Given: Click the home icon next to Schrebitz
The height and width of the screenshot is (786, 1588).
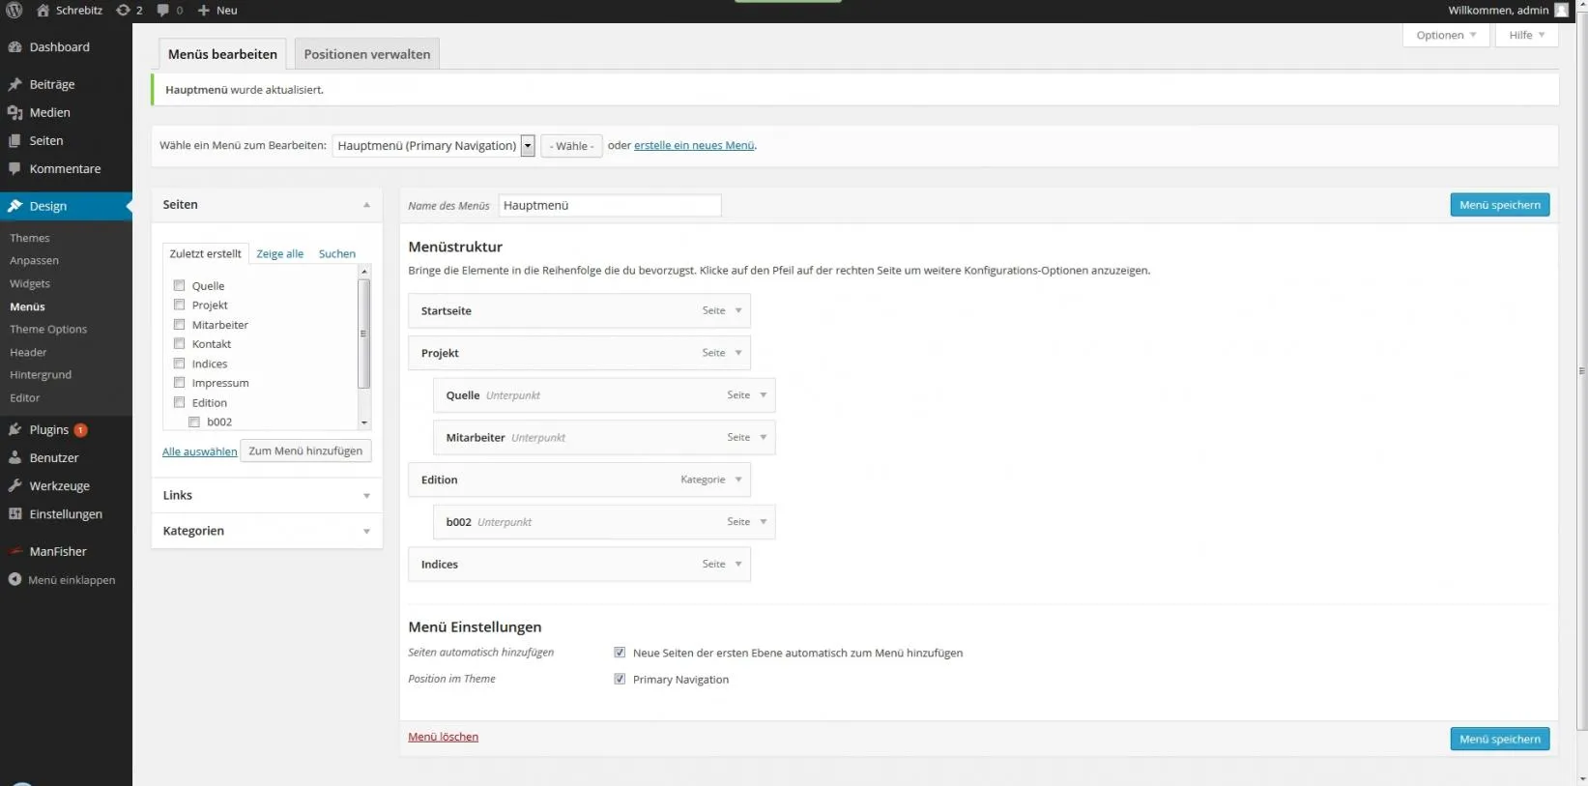Looking at the screenshot, I should coord(43,10).
